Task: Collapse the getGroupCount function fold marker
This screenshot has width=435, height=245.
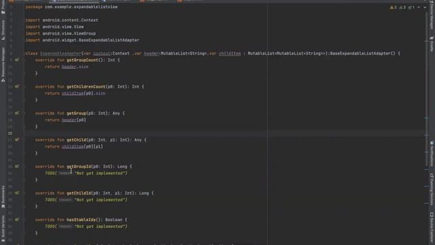Action: [24, 60]
